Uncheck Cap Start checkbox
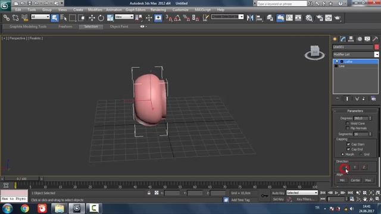The width and height of the screenshot is (381, 214). click(x=348, y=144)
